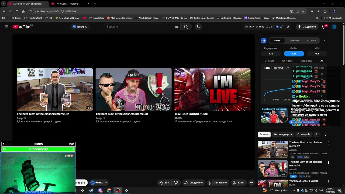
Task: Show hidden system tray icons
Action: pos(294,190)
